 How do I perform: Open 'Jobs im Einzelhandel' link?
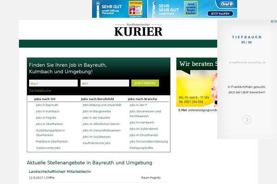[x=144, y=135]
